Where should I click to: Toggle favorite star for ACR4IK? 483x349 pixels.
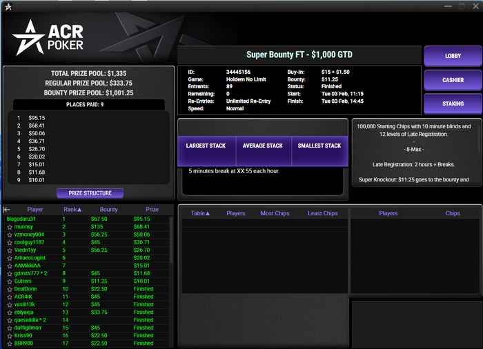click(x=10, y=297)
